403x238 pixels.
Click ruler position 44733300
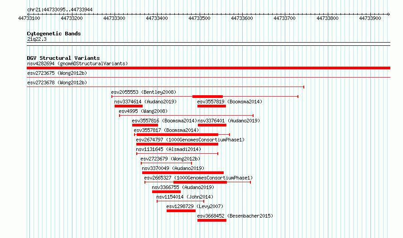[x=115, y=18]
